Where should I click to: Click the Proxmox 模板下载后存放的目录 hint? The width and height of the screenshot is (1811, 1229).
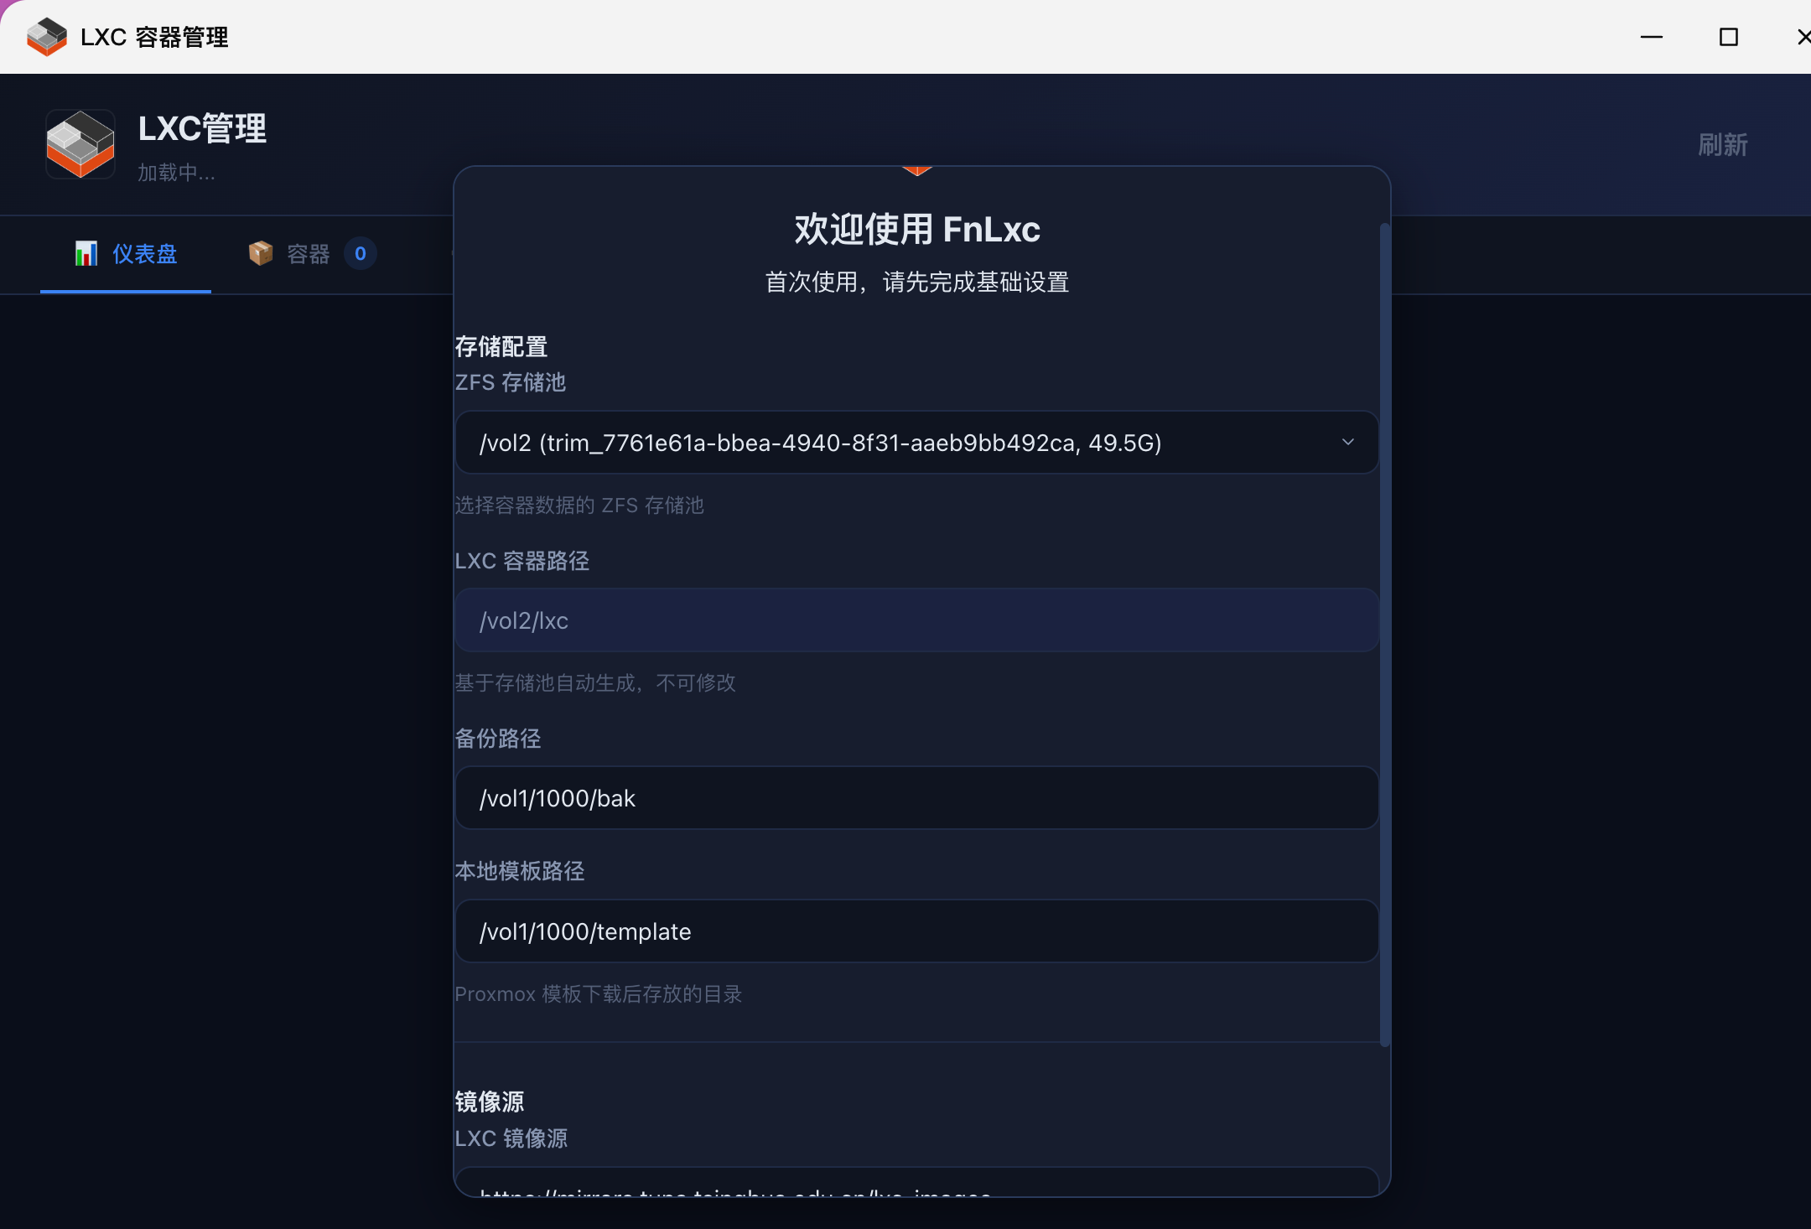click(x=599, y=994)
